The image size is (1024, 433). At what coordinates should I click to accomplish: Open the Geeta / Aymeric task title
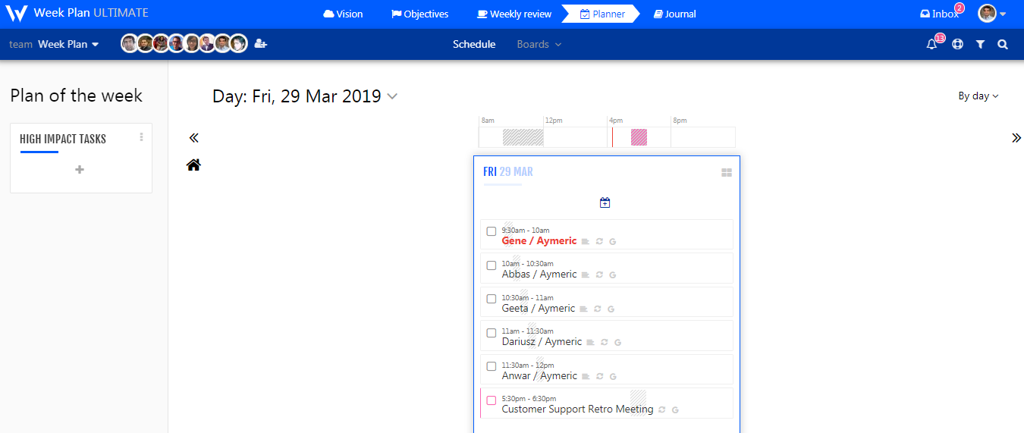tap(539, 308)
